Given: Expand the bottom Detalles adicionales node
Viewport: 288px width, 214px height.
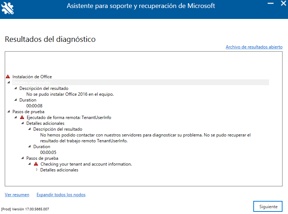Looking at the screenshot, I should tap(37, 170).
